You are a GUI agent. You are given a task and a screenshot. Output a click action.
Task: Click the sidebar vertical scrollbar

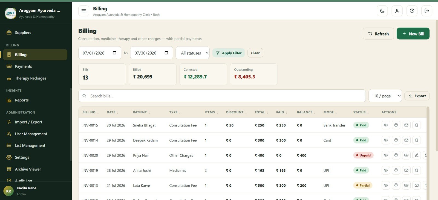(71, 124)
